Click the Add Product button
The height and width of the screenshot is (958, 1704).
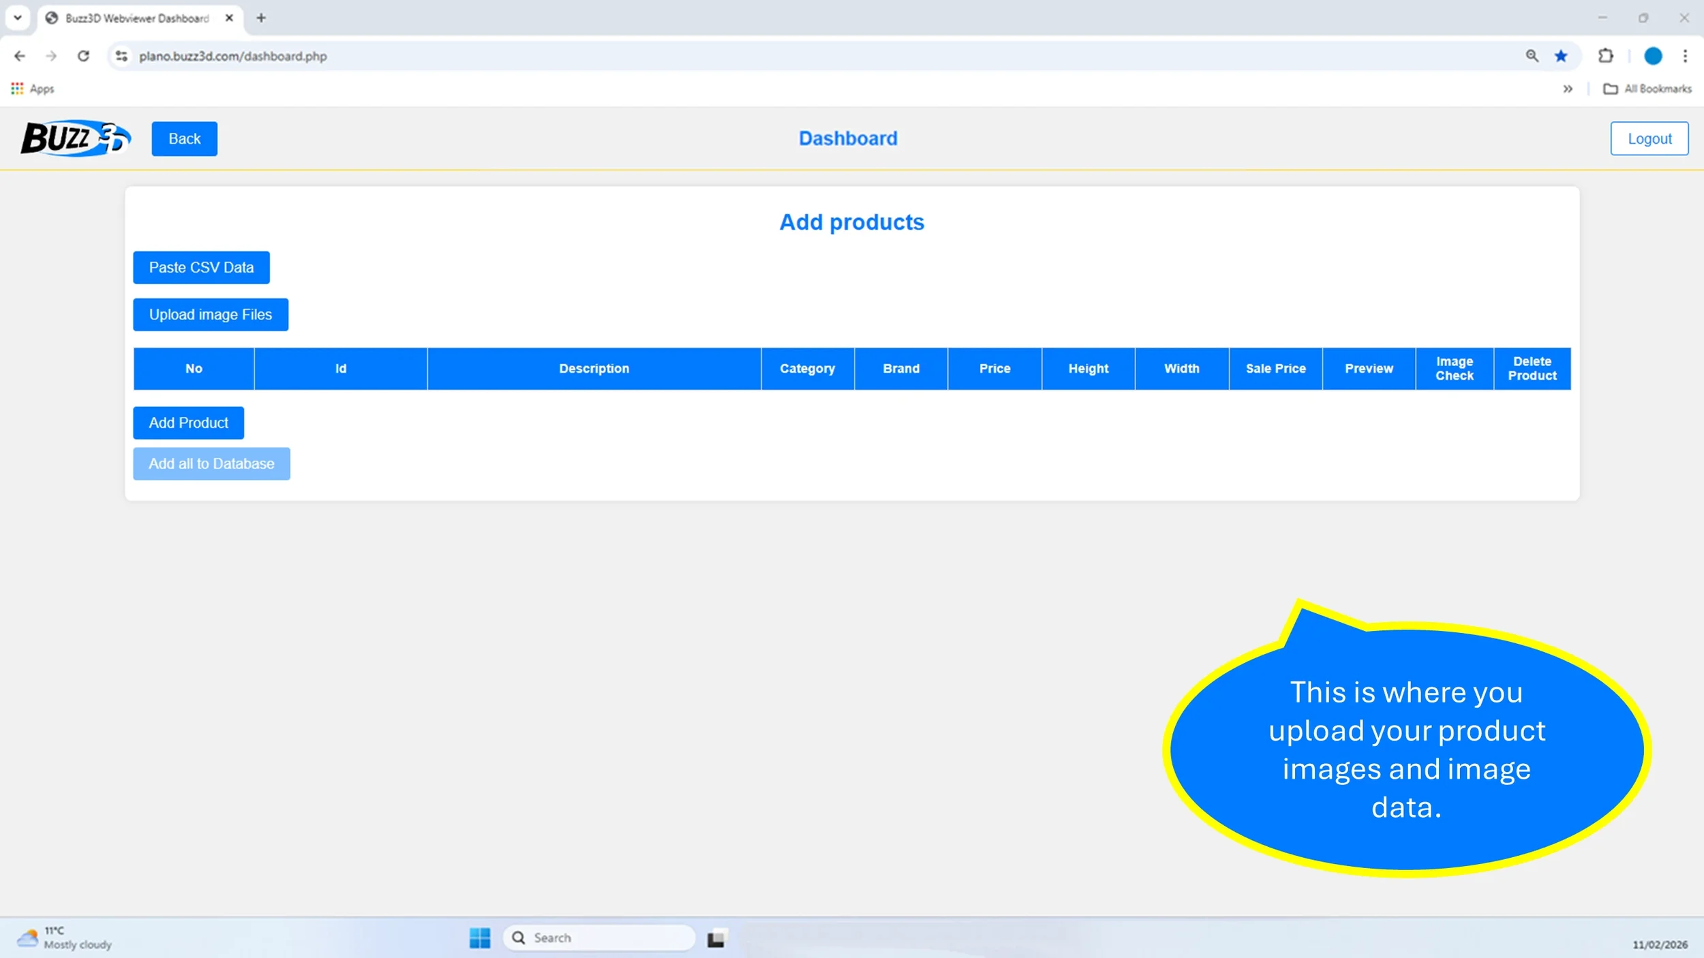point(188,422)
